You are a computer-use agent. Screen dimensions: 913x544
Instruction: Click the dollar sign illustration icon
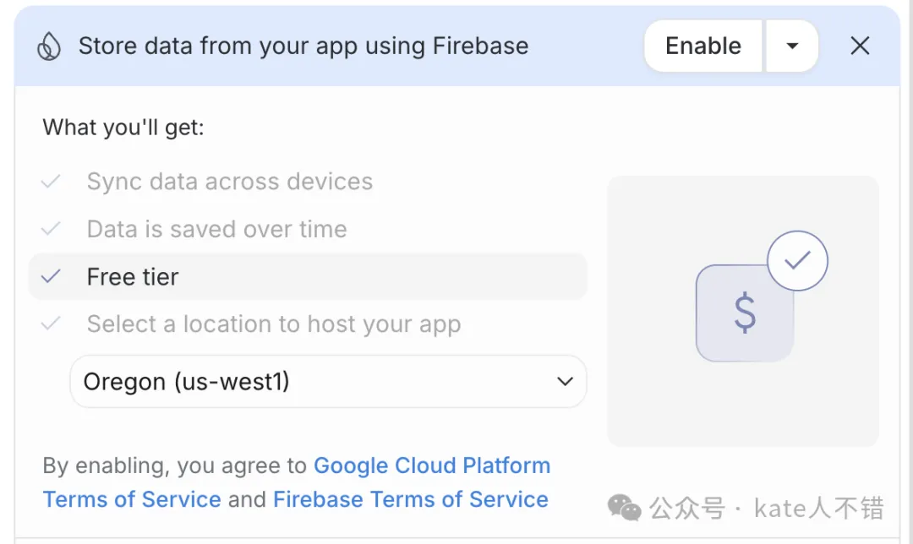tap(745, 313)
